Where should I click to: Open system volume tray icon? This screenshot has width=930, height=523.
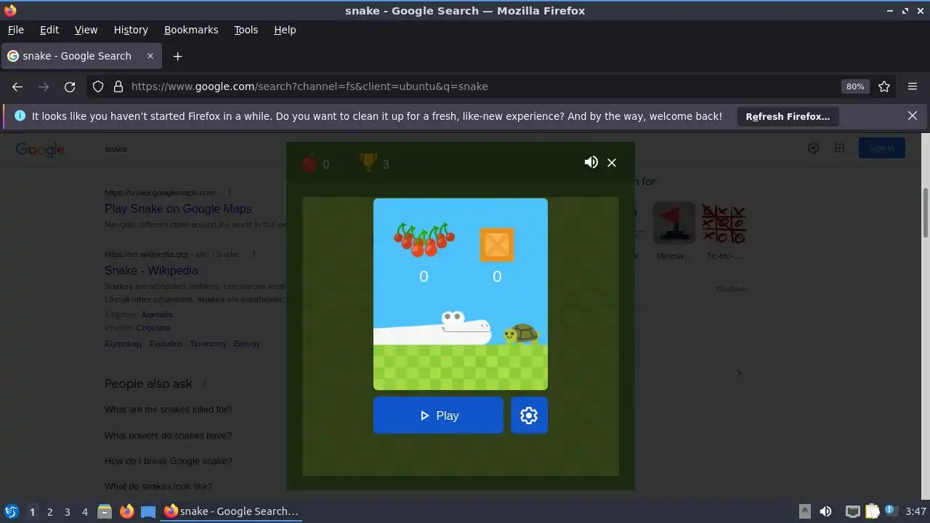tap(825, 511)
